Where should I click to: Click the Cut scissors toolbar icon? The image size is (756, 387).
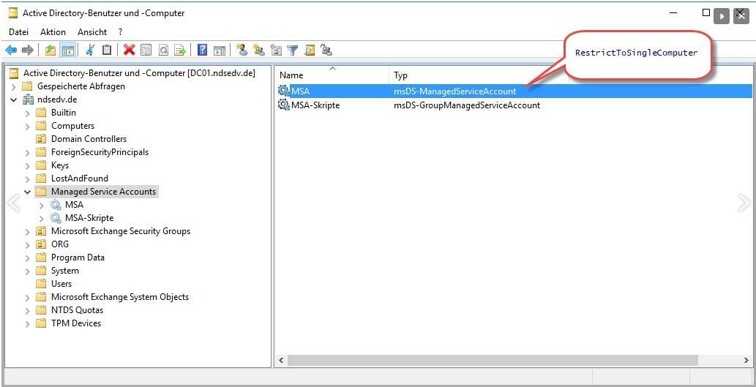point(90,50)
